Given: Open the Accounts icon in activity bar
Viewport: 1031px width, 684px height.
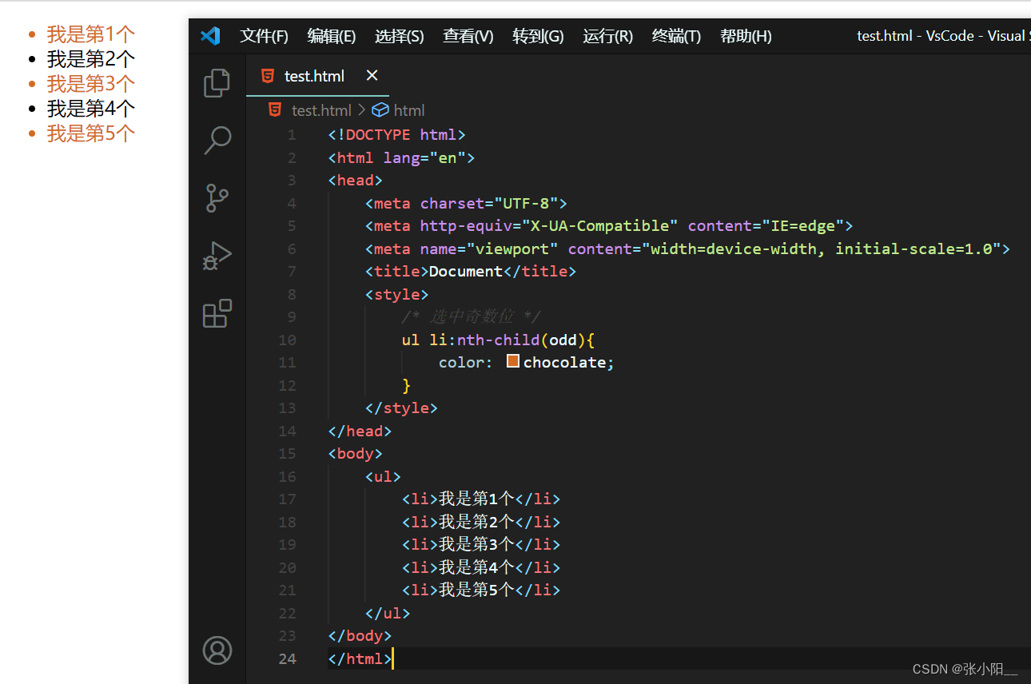Looking at the screenshot, I should (217, 650).
